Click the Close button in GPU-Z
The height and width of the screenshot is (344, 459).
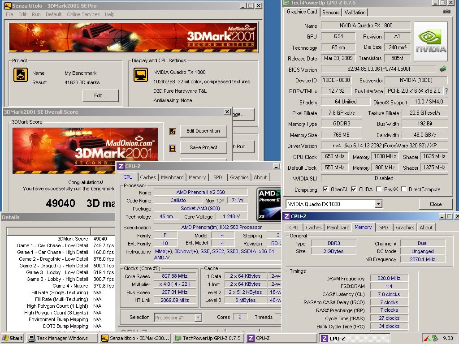tap(436, 204)
